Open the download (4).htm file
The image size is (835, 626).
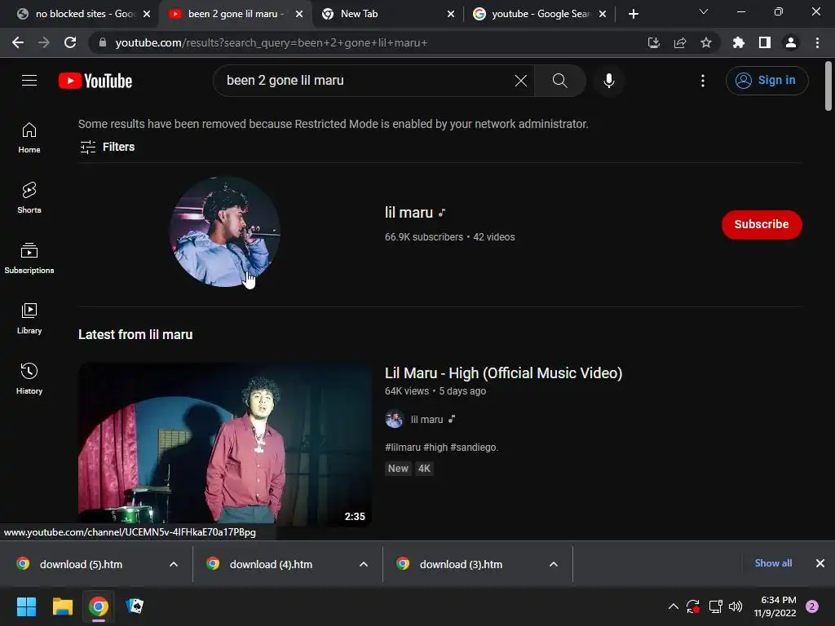pyautogui.click(x=271, y=564)
